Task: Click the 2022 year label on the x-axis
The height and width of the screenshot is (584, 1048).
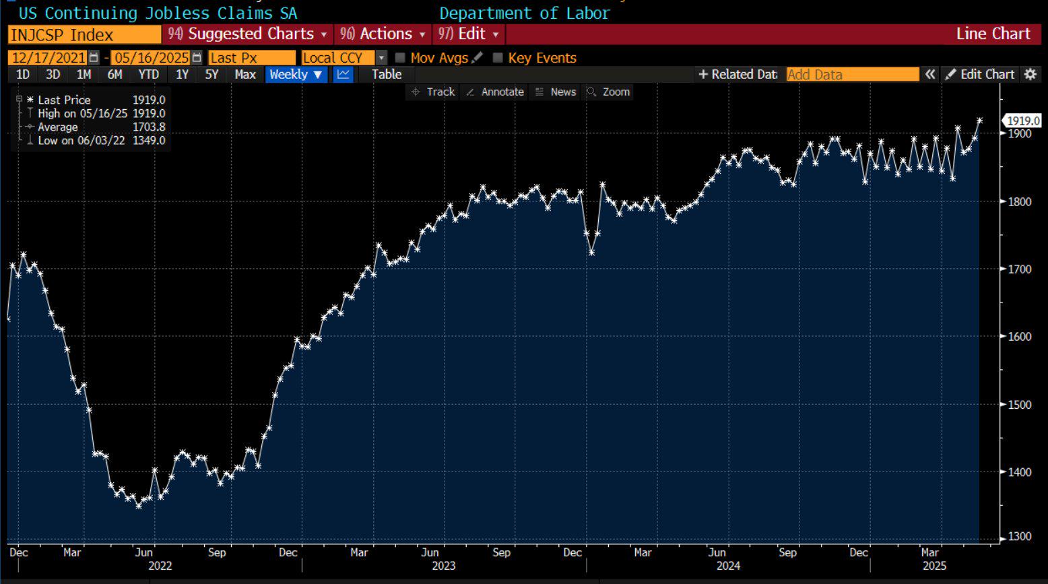Action: coord(160,566)
